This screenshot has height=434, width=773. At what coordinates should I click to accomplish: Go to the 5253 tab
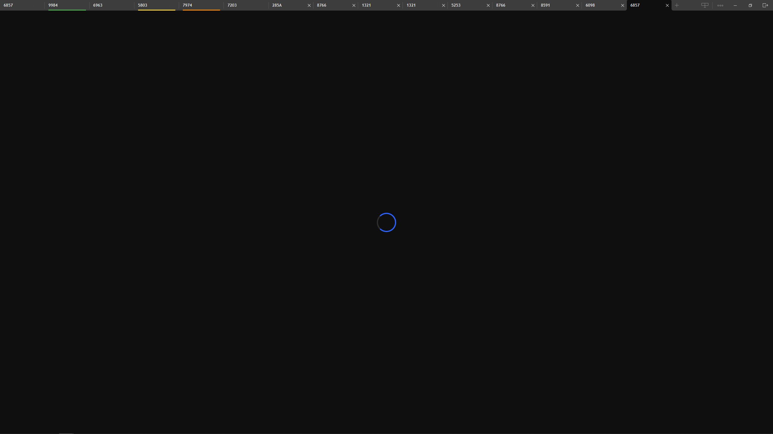pos(466,5)
